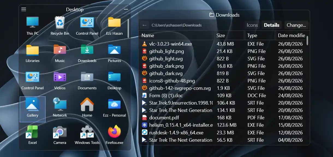The width and height of the screenshot is (333, 157).
Task: Click the PDF icon beside document.pdf
Action: tap(144, 118)
